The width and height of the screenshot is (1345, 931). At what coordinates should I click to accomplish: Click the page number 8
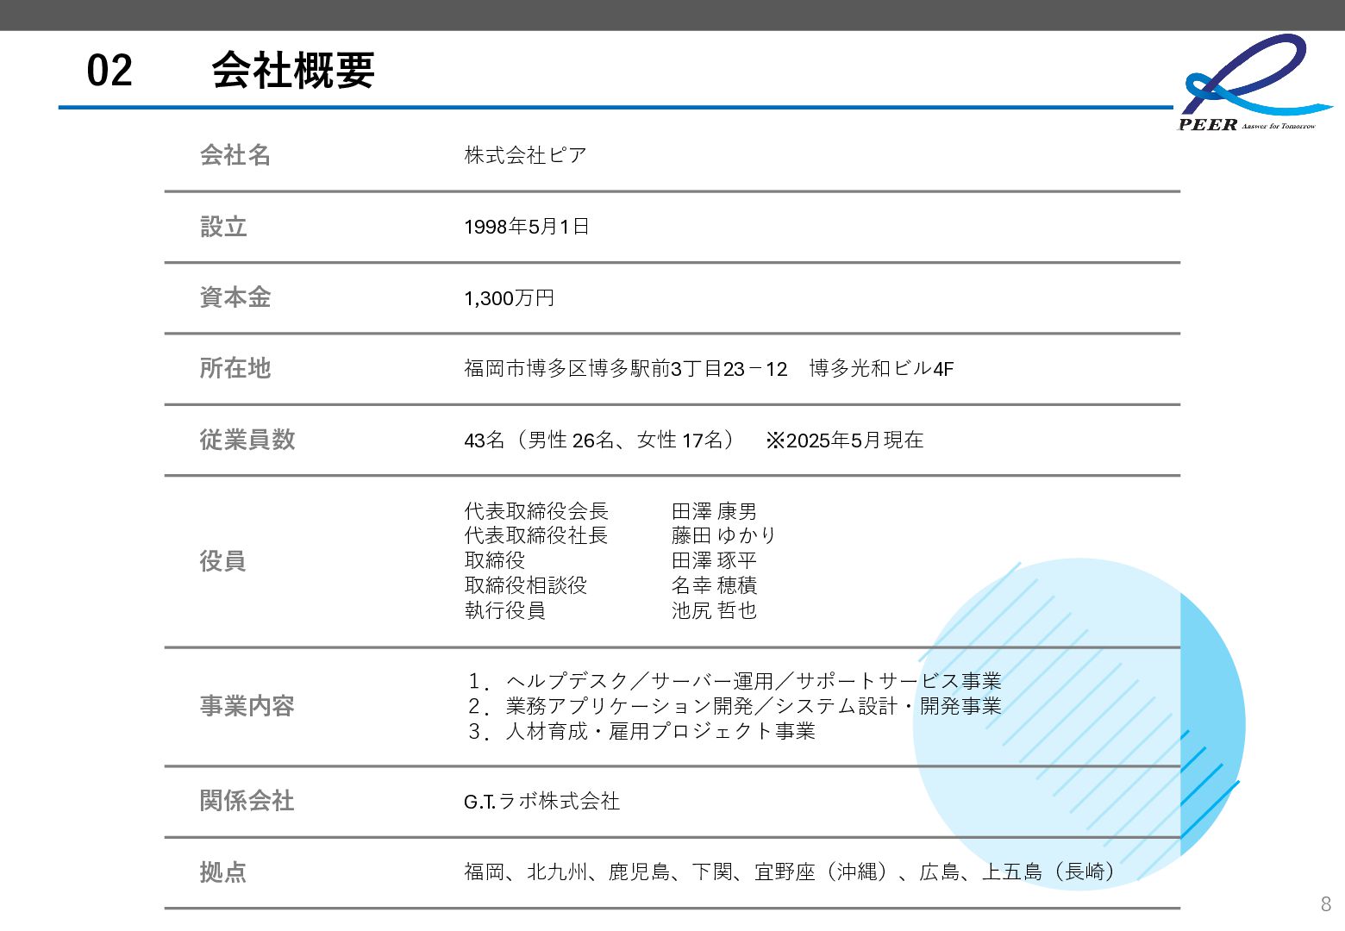[1326, 904]
